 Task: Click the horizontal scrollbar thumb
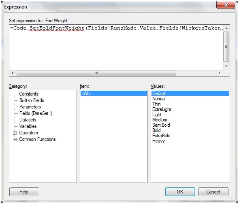96,73
